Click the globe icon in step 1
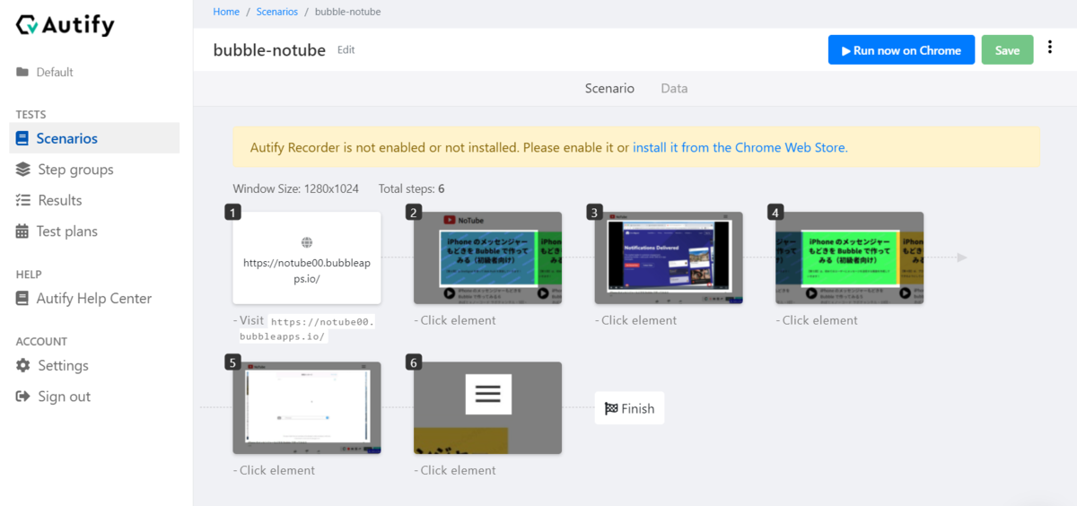This screenshot has height=506, width=1077. pyautogui.click(x=307, y=242)
